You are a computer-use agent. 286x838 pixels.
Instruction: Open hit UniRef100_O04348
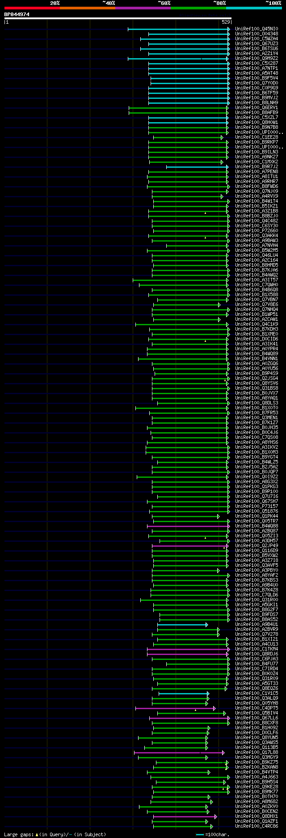coord(257,34)
